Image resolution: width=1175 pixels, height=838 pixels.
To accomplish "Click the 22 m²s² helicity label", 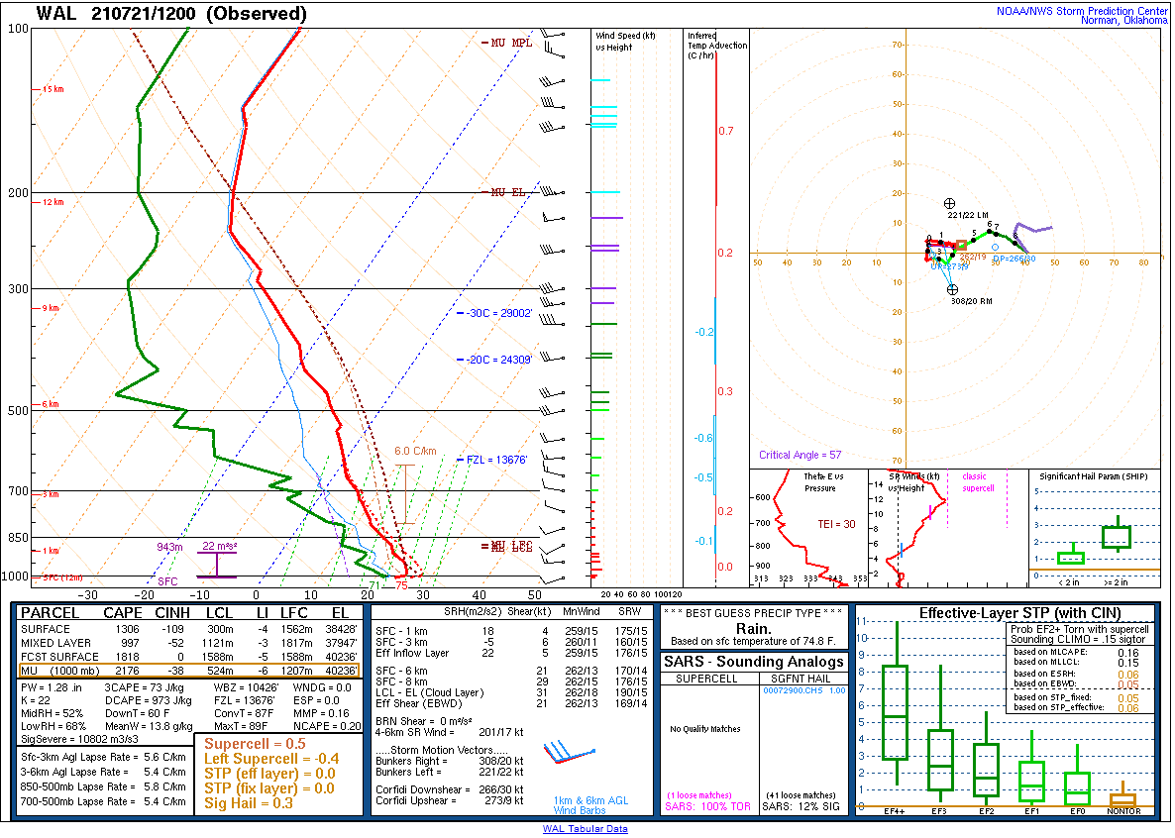I will click(x=220, y=547).
